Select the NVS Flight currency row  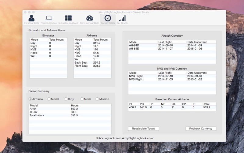coord(172,79)
